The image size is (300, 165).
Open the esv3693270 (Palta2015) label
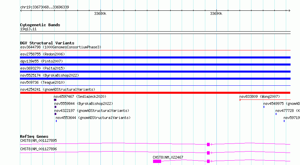[42, 68]
